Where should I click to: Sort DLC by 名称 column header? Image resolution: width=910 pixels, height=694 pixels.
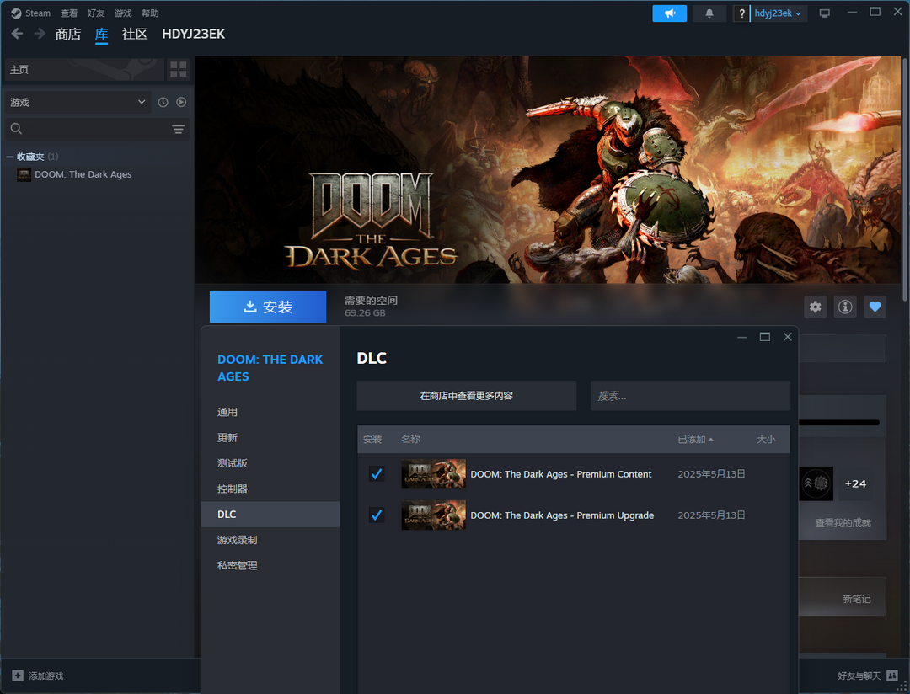coord(411,440)
